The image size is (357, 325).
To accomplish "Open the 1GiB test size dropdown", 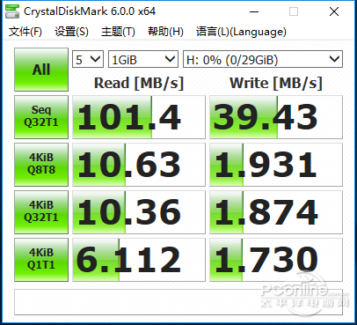I will point(143,60).
